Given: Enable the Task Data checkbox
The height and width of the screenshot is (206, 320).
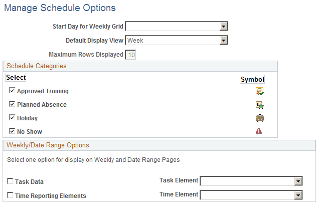Looking at the screenshot, I should (x=11, y=182).
